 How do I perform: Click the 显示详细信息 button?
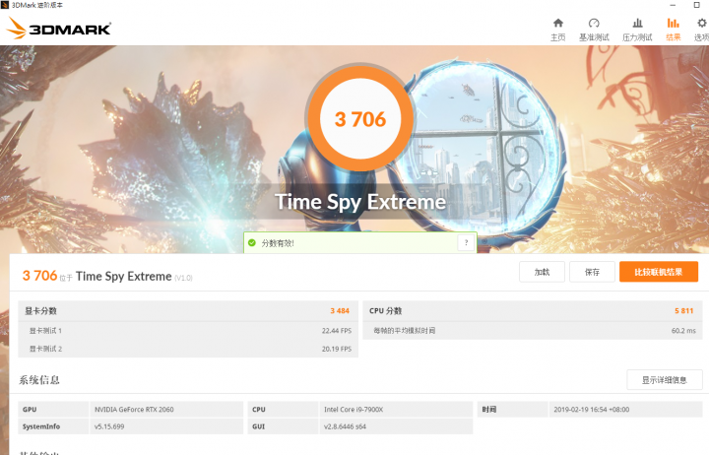665,380
